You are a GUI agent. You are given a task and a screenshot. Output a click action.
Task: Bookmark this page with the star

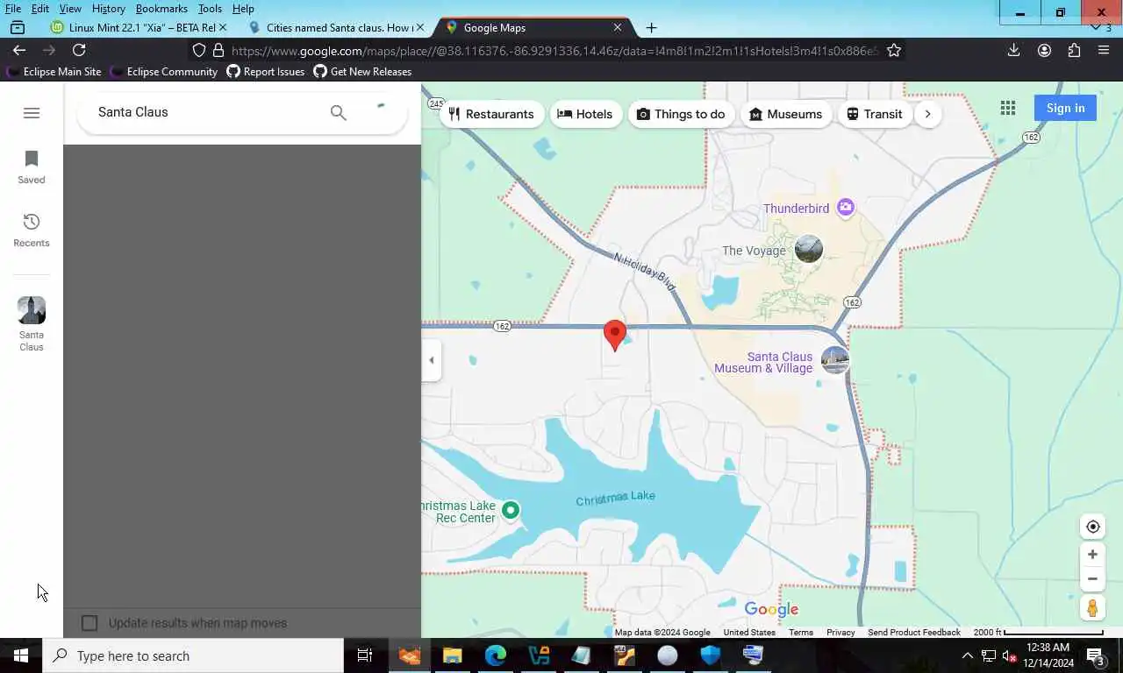pos(894,50)
